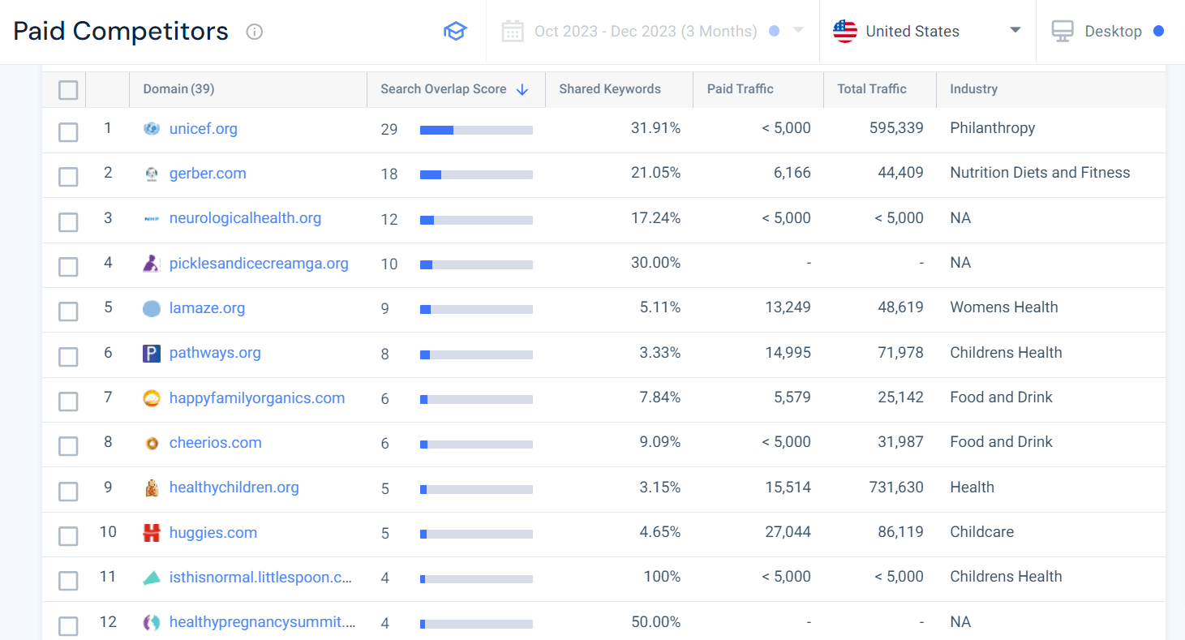The width and height of the screenshot is (1185, 640).
Task: Open the lamaze.org domain link
Action: (207, 308)
